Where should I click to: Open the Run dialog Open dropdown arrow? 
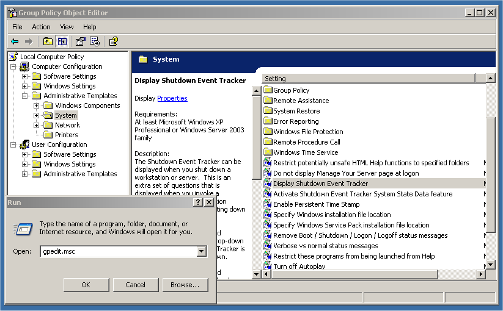pos(202,251)
